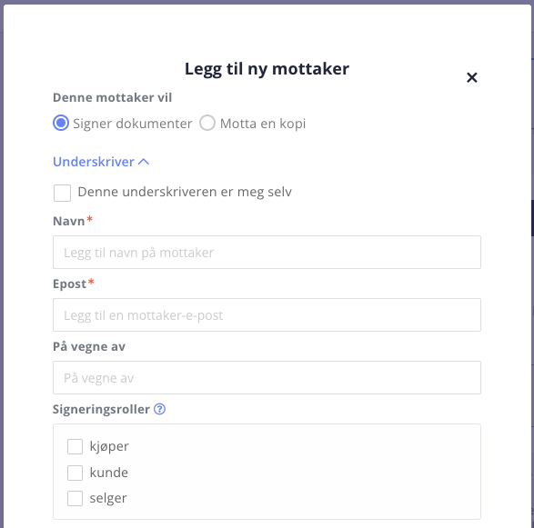Tick the Denne underskriveren er meg selv checkbox
Image resolution: width=534 pixels, height=528 pixels.
pyautogui.click(x=63, y=193)
